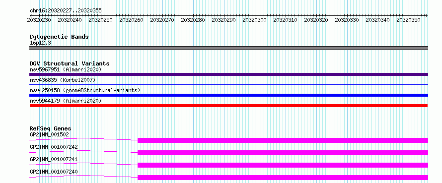Click ruler position 20320280
Image resolution: width=442 pixels, height=183 pixels.
pos(193,20)
